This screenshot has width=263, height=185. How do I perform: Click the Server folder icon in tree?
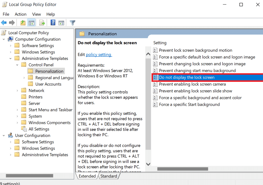click(x=24, y=103)
